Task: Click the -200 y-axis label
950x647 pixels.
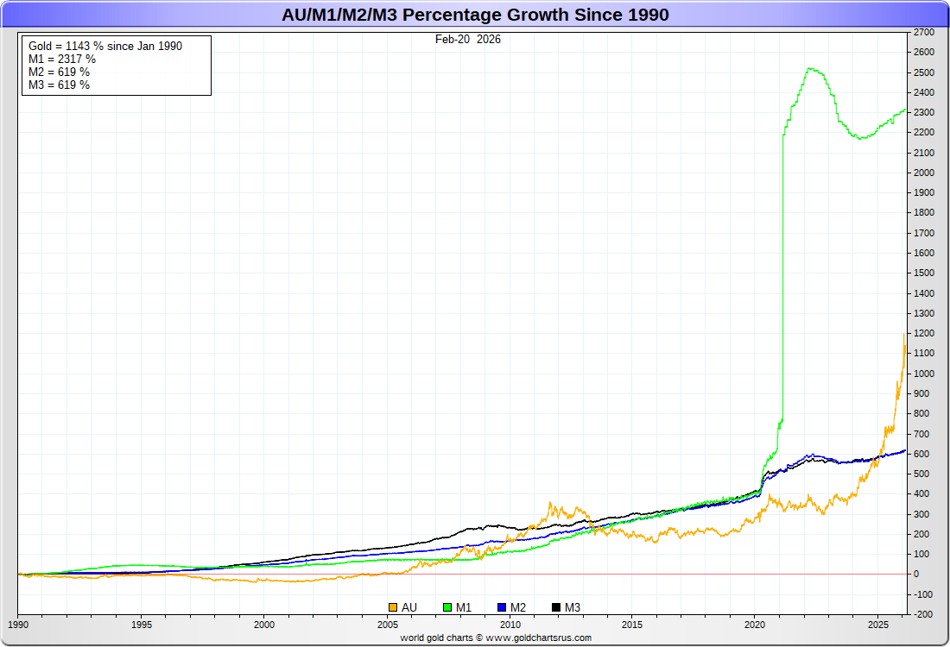Action: (923, 614)
